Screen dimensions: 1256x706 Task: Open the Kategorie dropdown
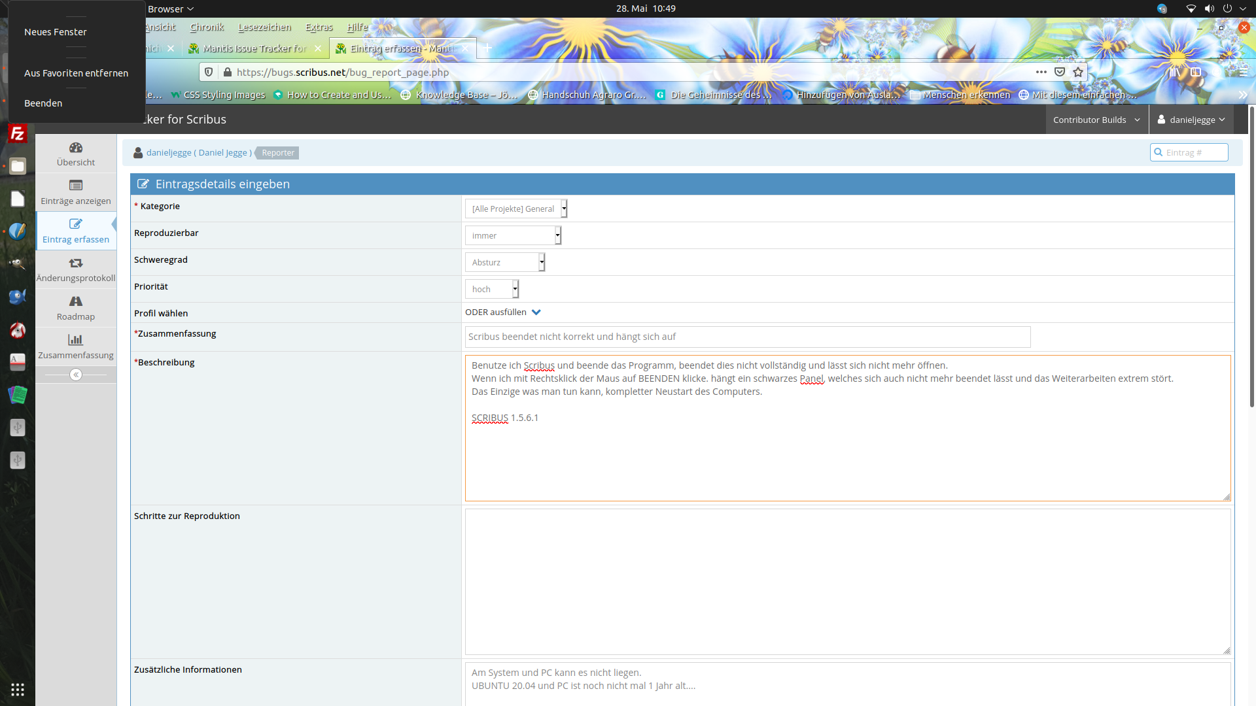[515, 209]
